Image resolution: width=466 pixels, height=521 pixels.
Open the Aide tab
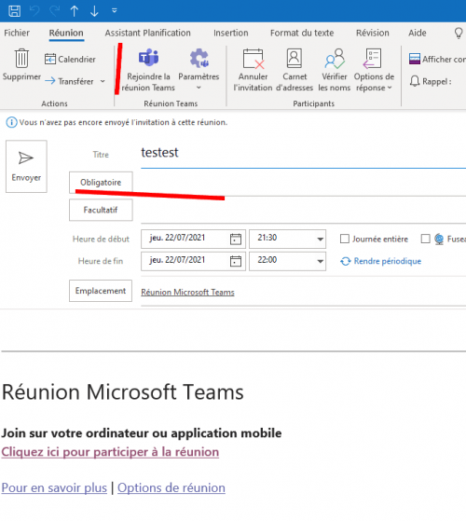click(418, 33)
